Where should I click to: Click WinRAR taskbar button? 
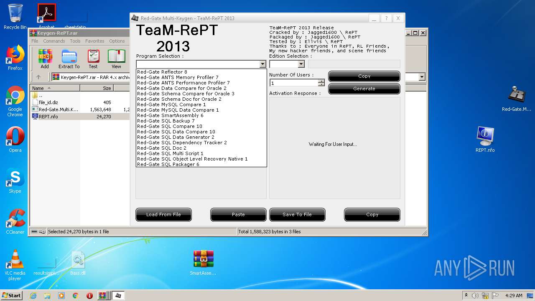[103, 296]
